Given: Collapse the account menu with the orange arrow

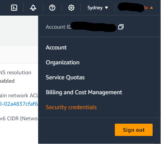Looking at the screenshot, I should (x=151, y=8).
